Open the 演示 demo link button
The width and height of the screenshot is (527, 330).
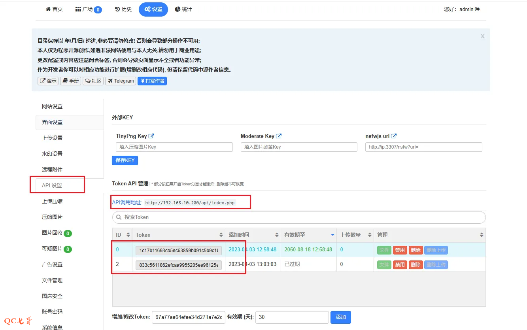[48, 81]
